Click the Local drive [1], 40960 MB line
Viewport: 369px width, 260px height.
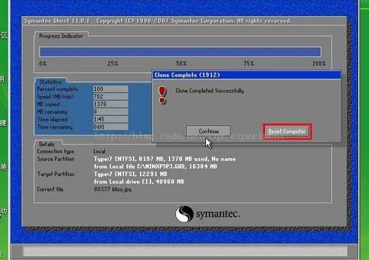pos(139,181)
